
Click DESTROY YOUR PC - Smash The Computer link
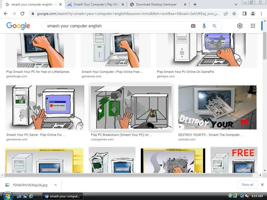211,135
